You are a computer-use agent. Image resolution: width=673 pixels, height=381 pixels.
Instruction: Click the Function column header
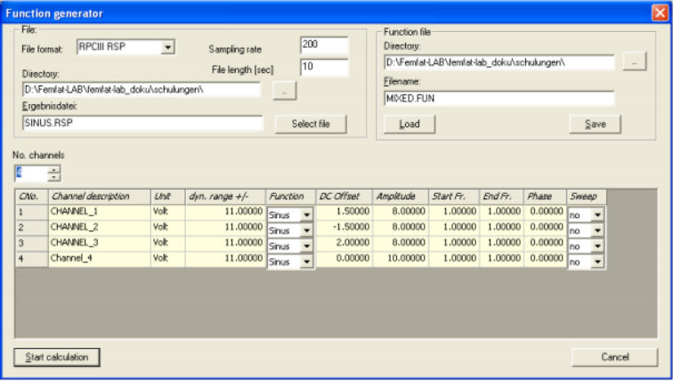click(290, 197)
